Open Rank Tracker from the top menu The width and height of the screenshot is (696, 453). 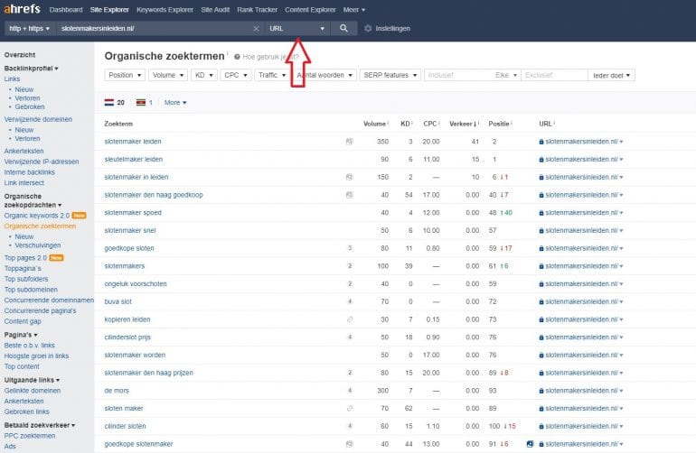pos(257,10)
